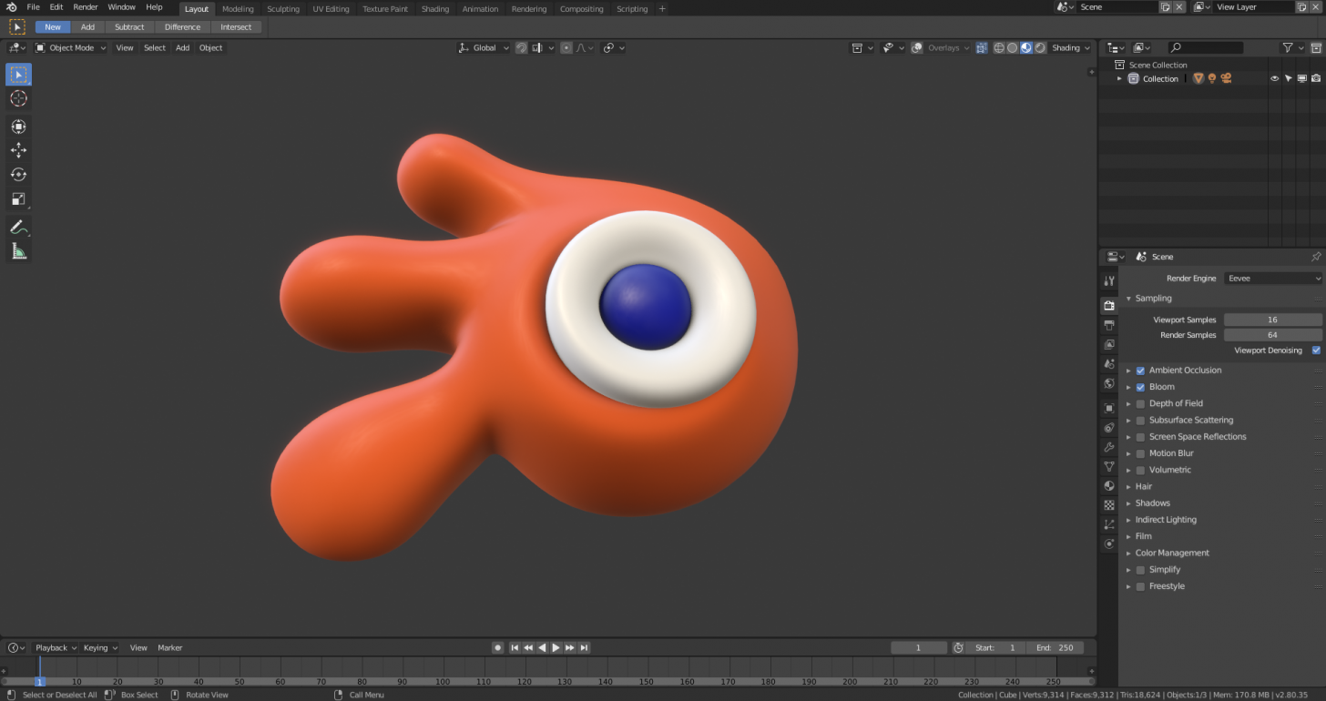Toggle X-ray view in the viewport header
Screen dimensions: 1326x701
tap(981, 48)
